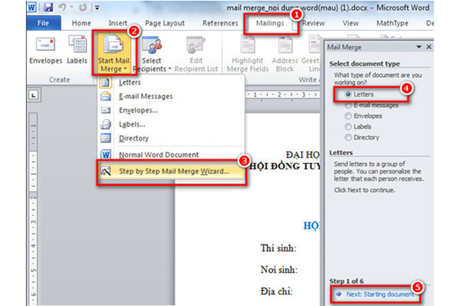Click 'Select document type' heading
Viewport: 460px width, 306px height.
coord(364,64)
